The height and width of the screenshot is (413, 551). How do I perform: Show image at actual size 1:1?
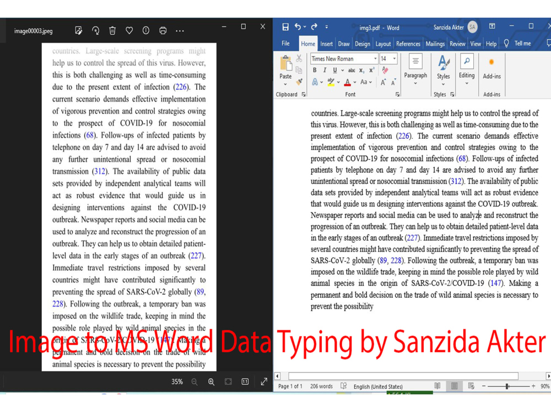coord(245,382)
